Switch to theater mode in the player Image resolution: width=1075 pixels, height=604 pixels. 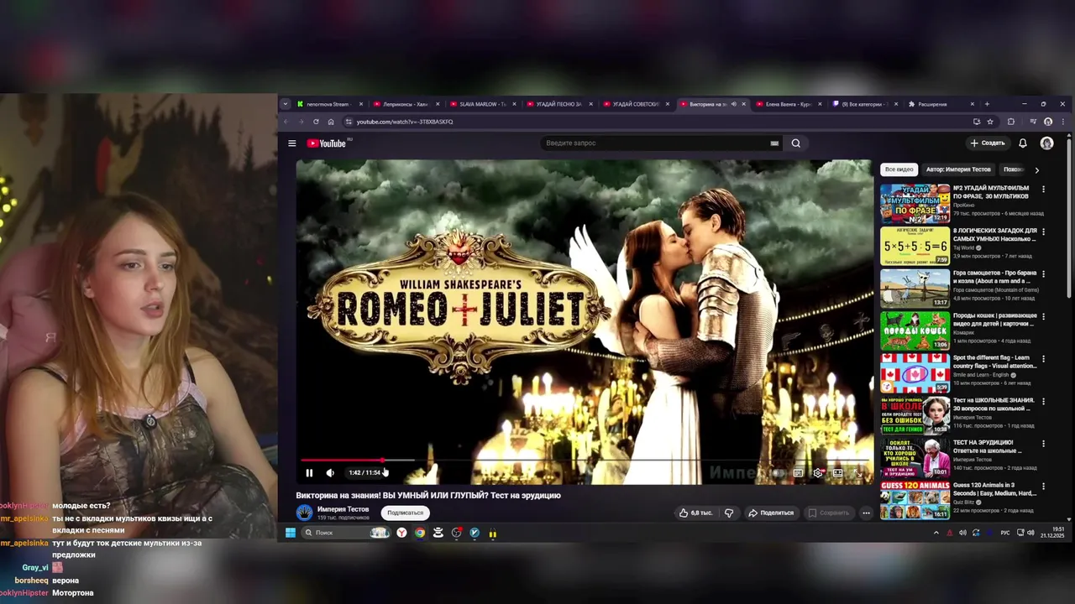837,473
